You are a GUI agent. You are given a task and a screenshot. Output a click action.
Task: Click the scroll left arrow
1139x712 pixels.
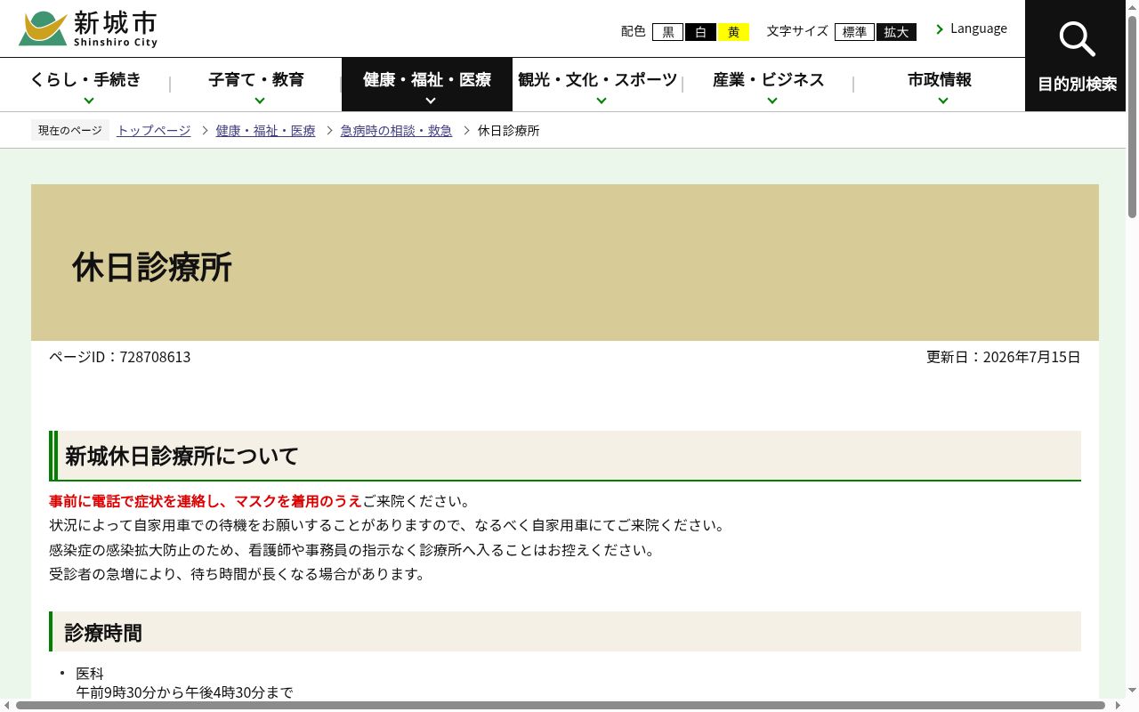pyautogui.click(x=6, y=705)
